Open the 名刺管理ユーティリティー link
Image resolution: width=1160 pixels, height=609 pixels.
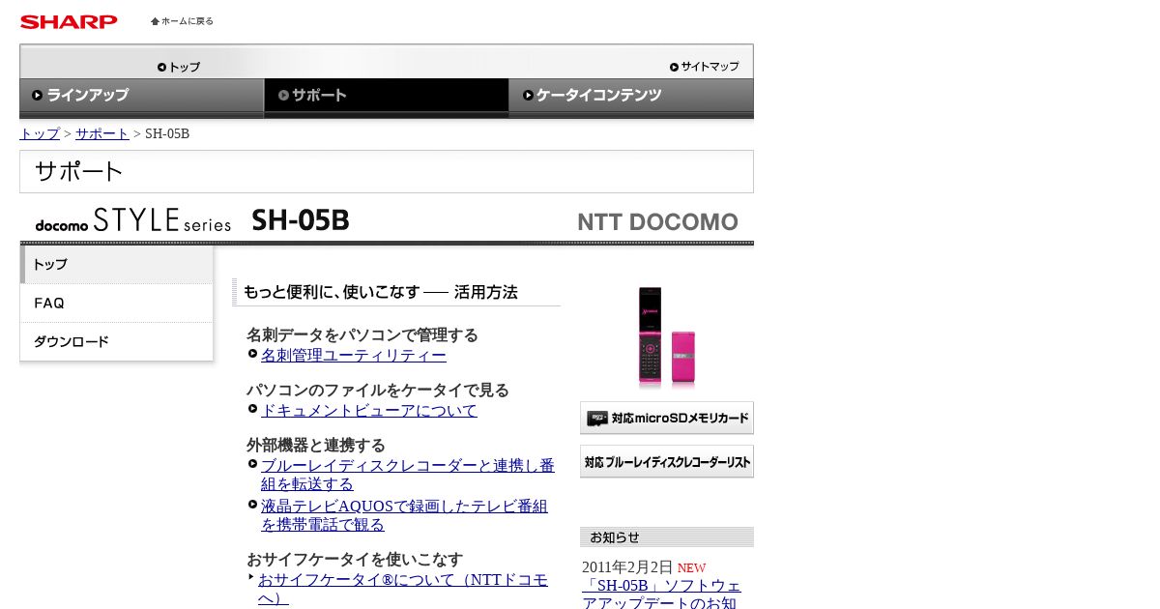pos(354,356)
